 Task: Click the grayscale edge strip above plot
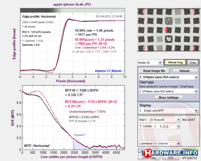72,10
